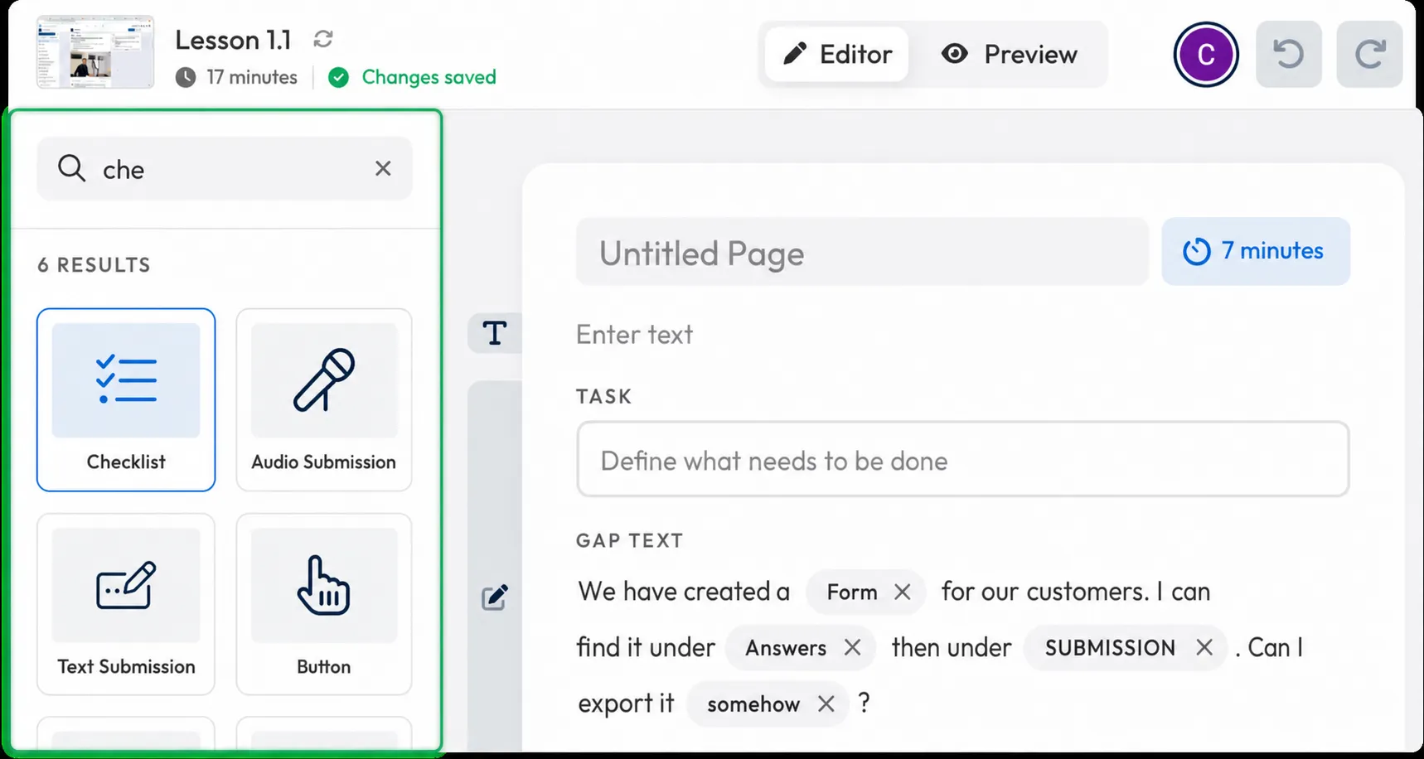Click the text block T icon
The width and height of the screenshot is (1424, 759).
click(495, 333)
